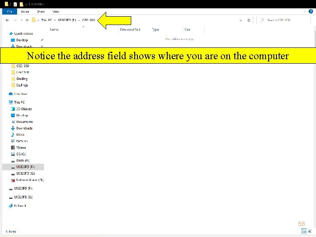The image size is (316, 237).
Task: Open the CGS1100 folder in Quick access
Action: coord(22,72)
